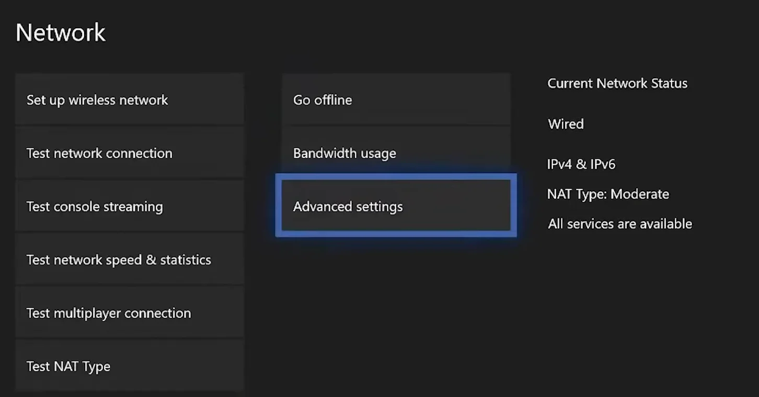Click the NAT Type: Moderate status

[x=608, y=194]
